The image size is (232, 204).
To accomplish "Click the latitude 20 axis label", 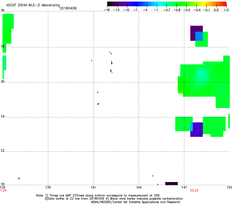I will coord(3,184).
